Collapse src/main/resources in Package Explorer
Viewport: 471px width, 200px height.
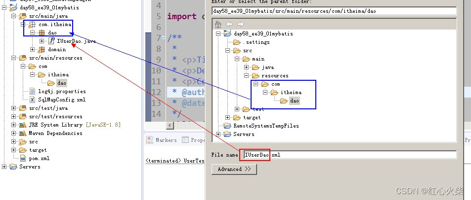(x=13, y=58)
